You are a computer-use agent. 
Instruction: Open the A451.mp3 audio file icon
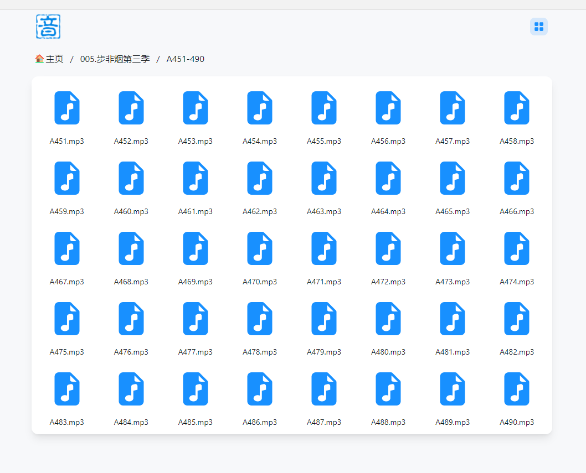(67, 108)
